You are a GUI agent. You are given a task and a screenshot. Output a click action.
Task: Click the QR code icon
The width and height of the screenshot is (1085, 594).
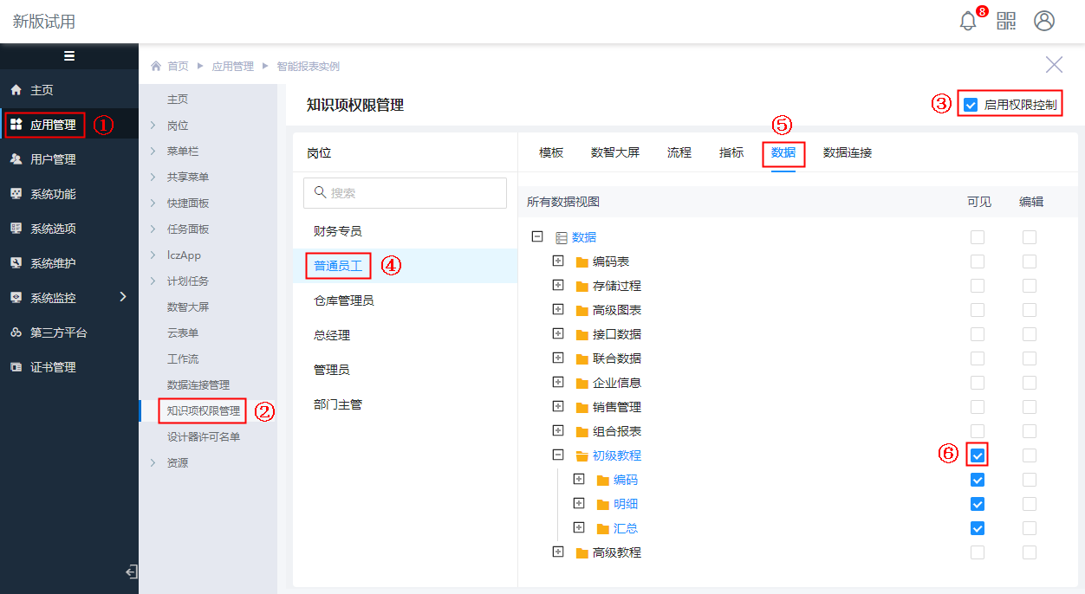point(1006,22)
